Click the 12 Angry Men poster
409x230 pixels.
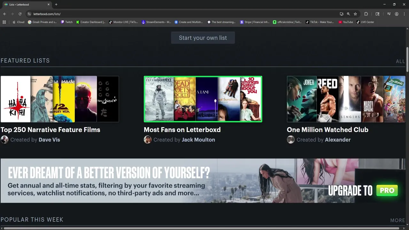64,99
